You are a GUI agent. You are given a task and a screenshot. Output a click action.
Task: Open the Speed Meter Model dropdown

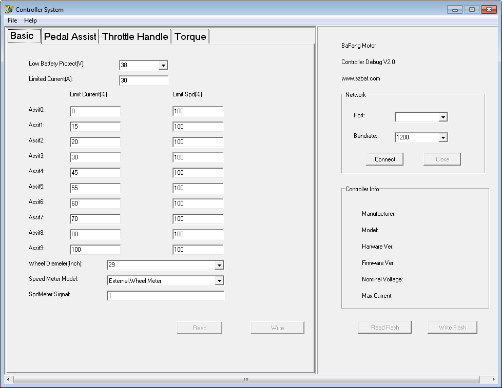[219, 281]
